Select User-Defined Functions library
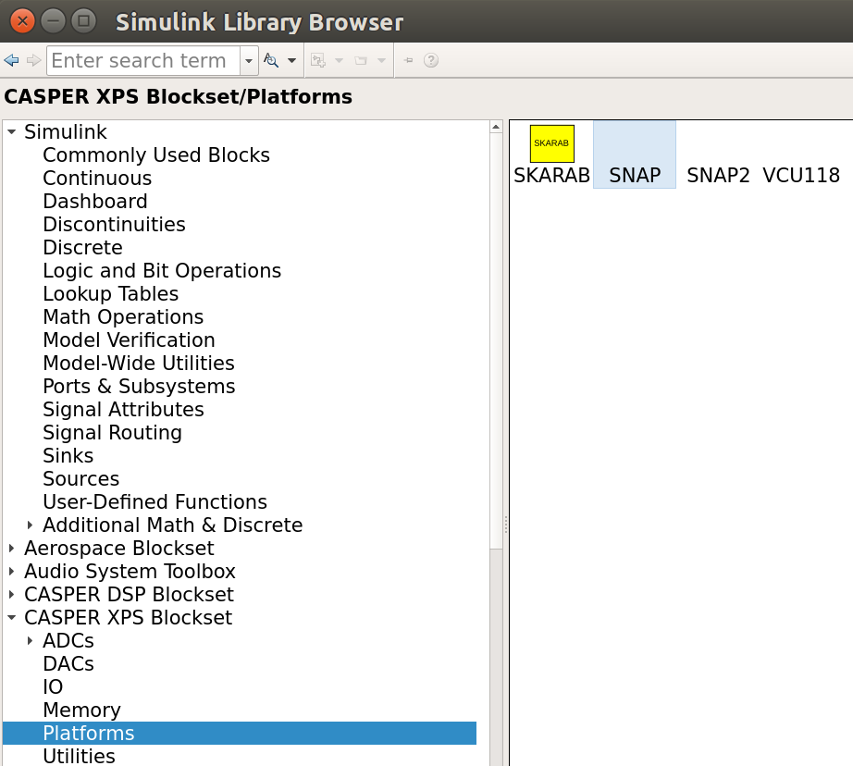The height and width of the screenshot is (766, 853). point(155,501)
